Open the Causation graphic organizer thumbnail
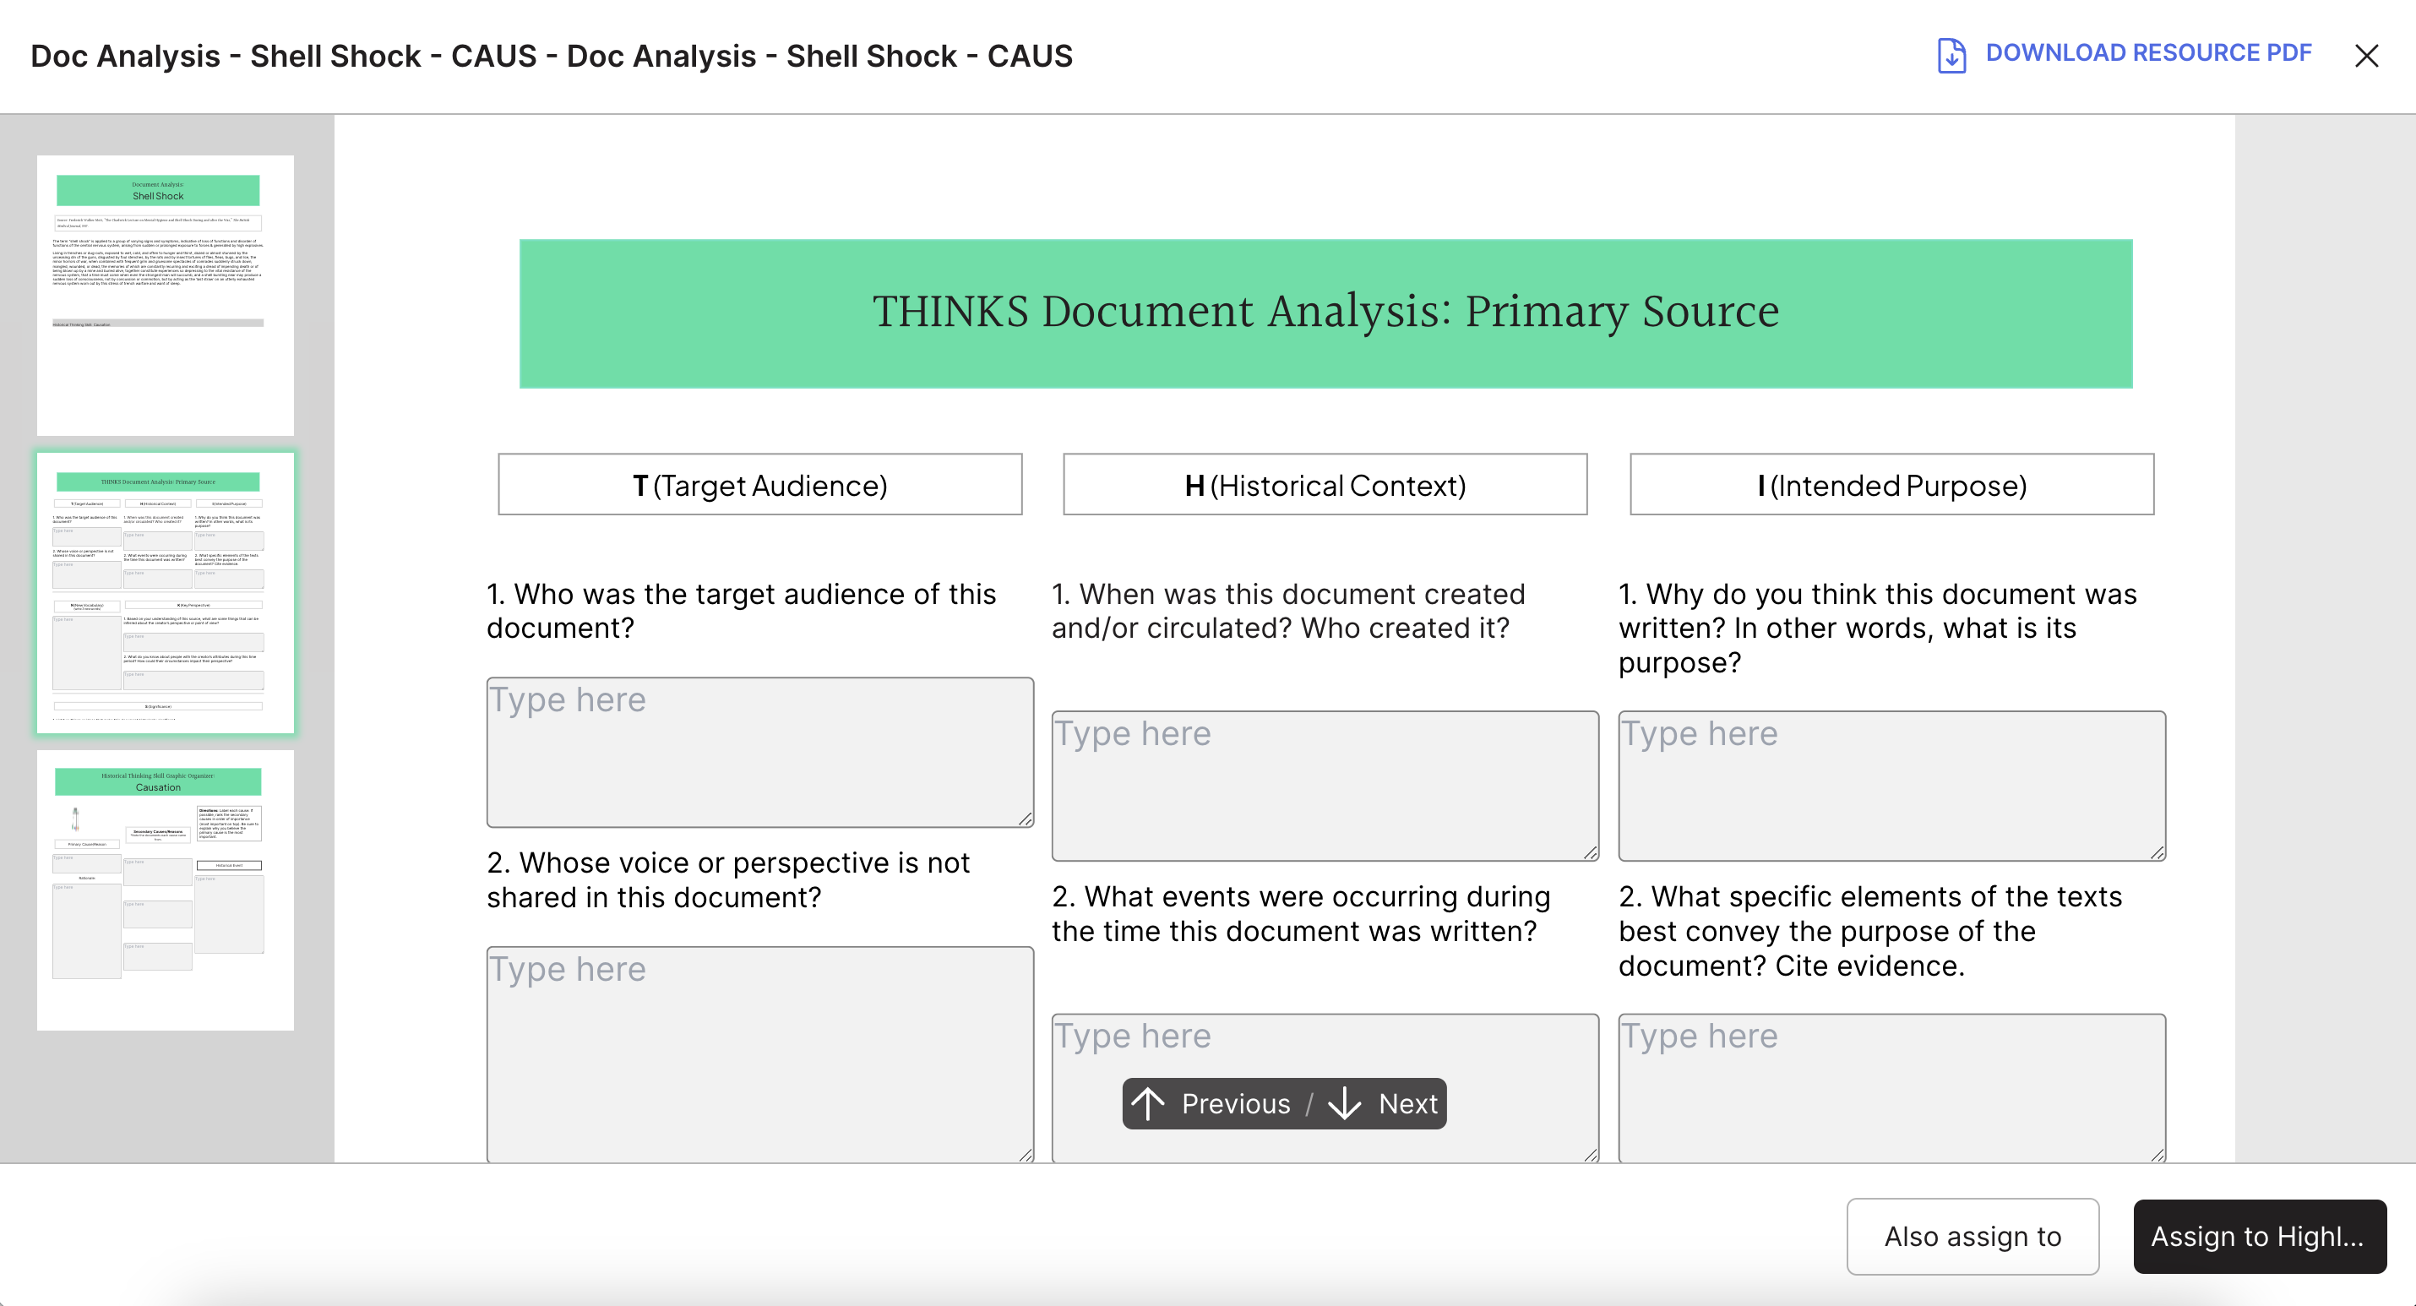The image size is (2416, 1306). [165, 890]
